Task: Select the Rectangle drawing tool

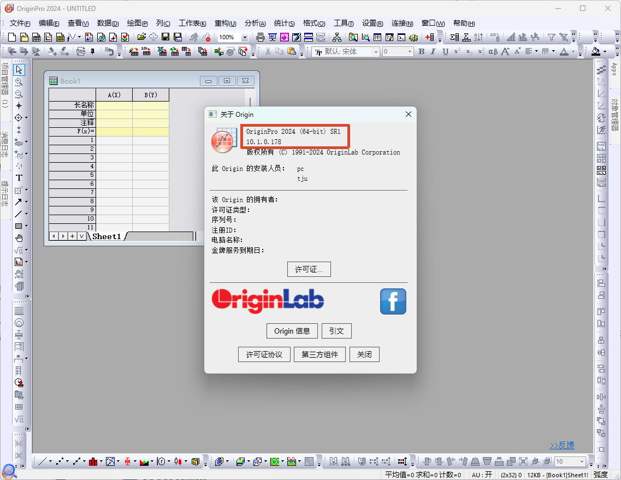Action: 18,226
